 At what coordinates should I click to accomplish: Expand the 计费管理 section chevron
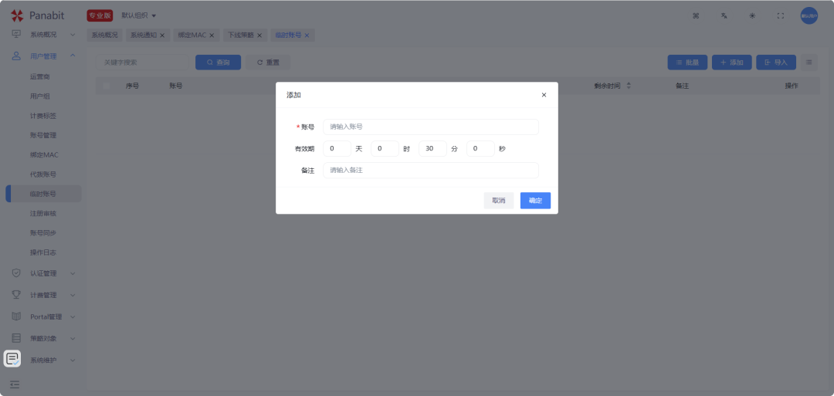(73, 295)
